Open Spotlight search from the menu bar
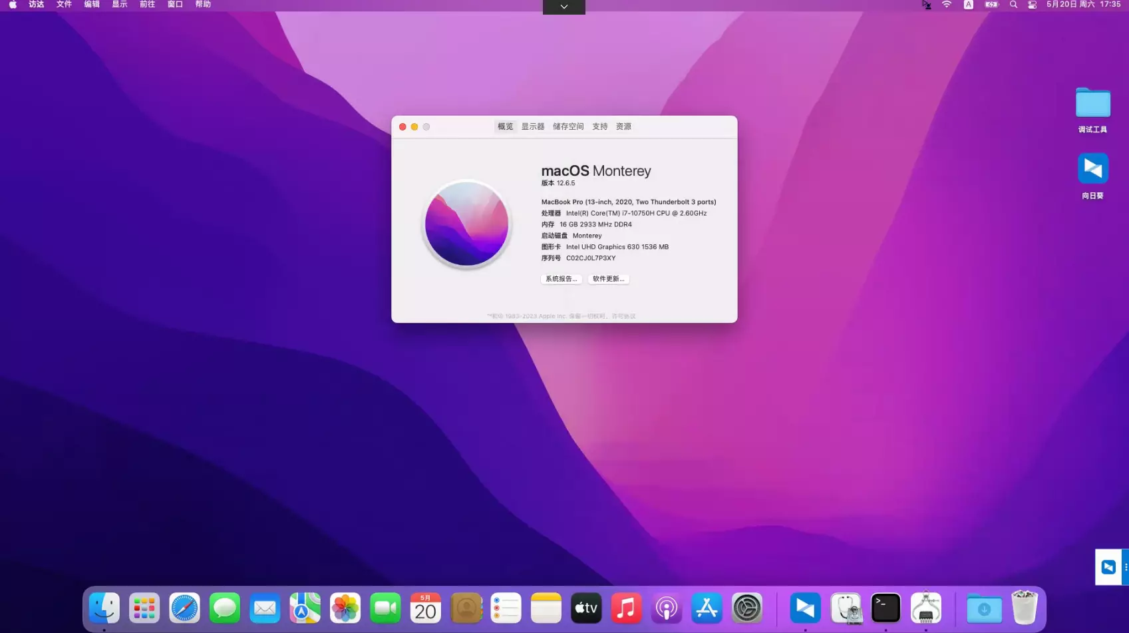The width and height of the screenshot is (1129, 633). coord(1013,5)
